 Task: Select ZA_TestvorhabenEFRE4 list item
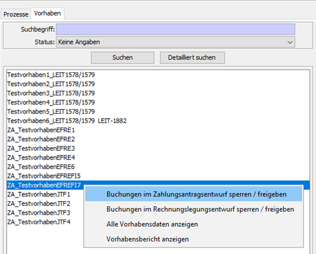(41, 157)
